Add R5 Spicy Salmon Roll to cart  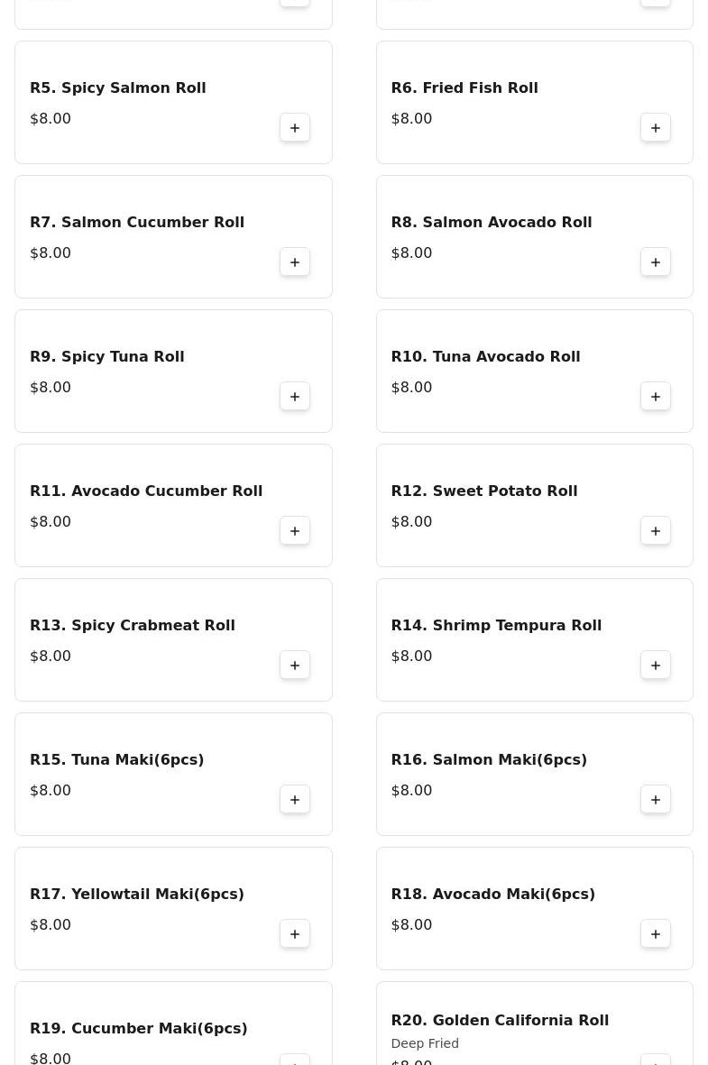[x=295, y=128]
